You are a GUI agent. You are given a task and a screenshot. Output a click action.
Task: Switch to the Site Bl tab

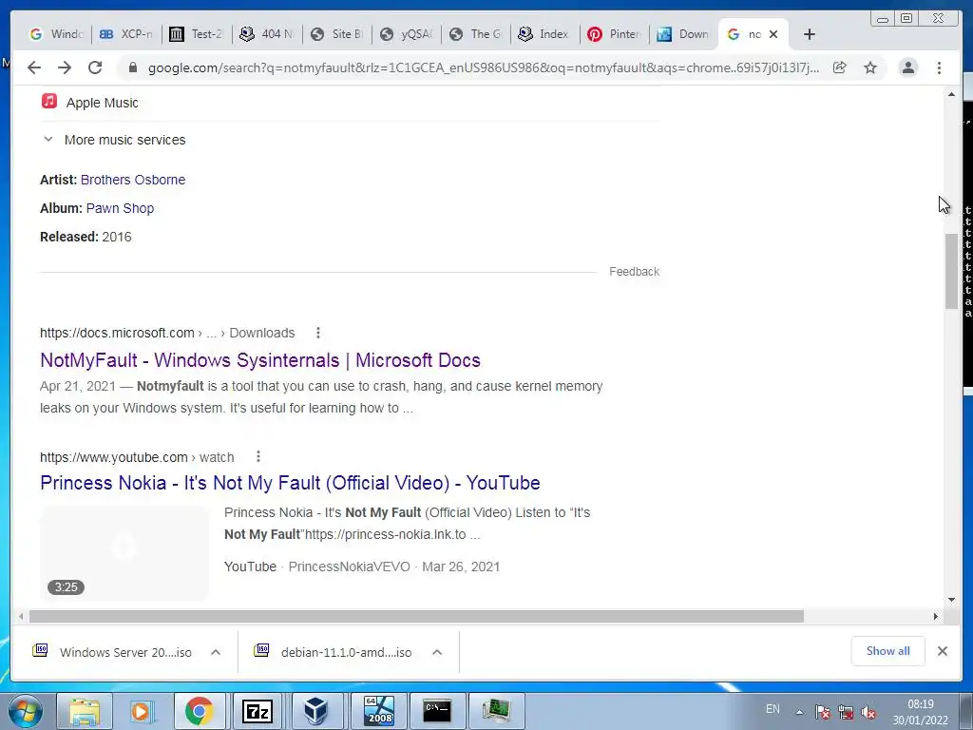[x=337, y=34]
